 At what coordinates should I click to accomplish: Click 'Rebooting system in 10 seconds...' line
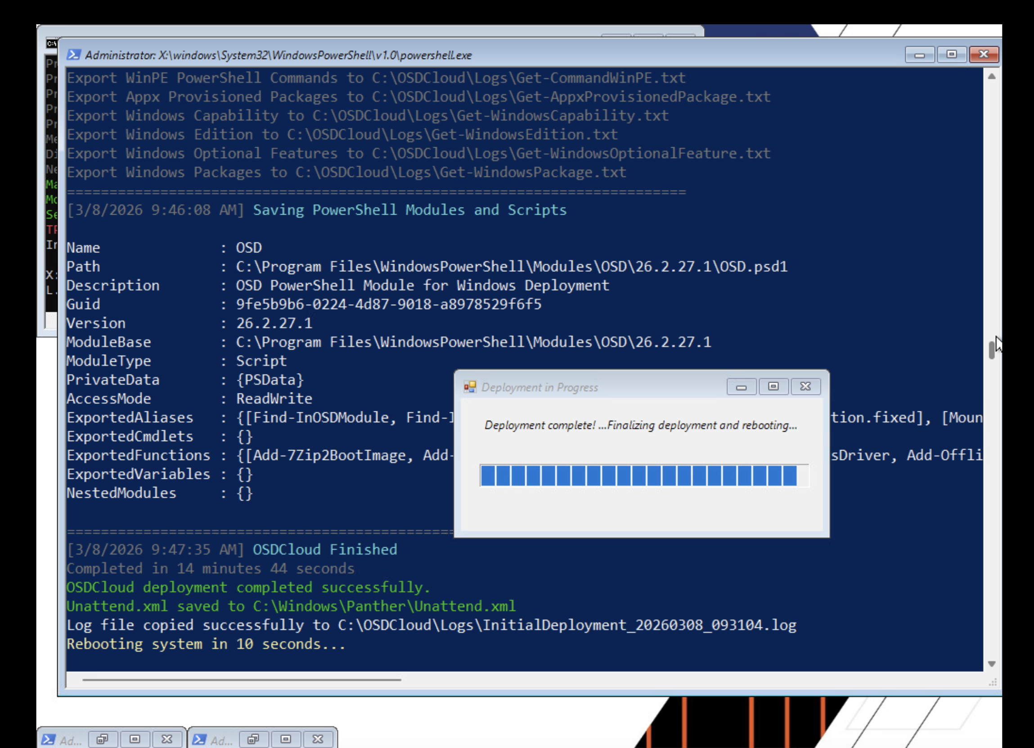pyautogui.click(x=206, y=644)
